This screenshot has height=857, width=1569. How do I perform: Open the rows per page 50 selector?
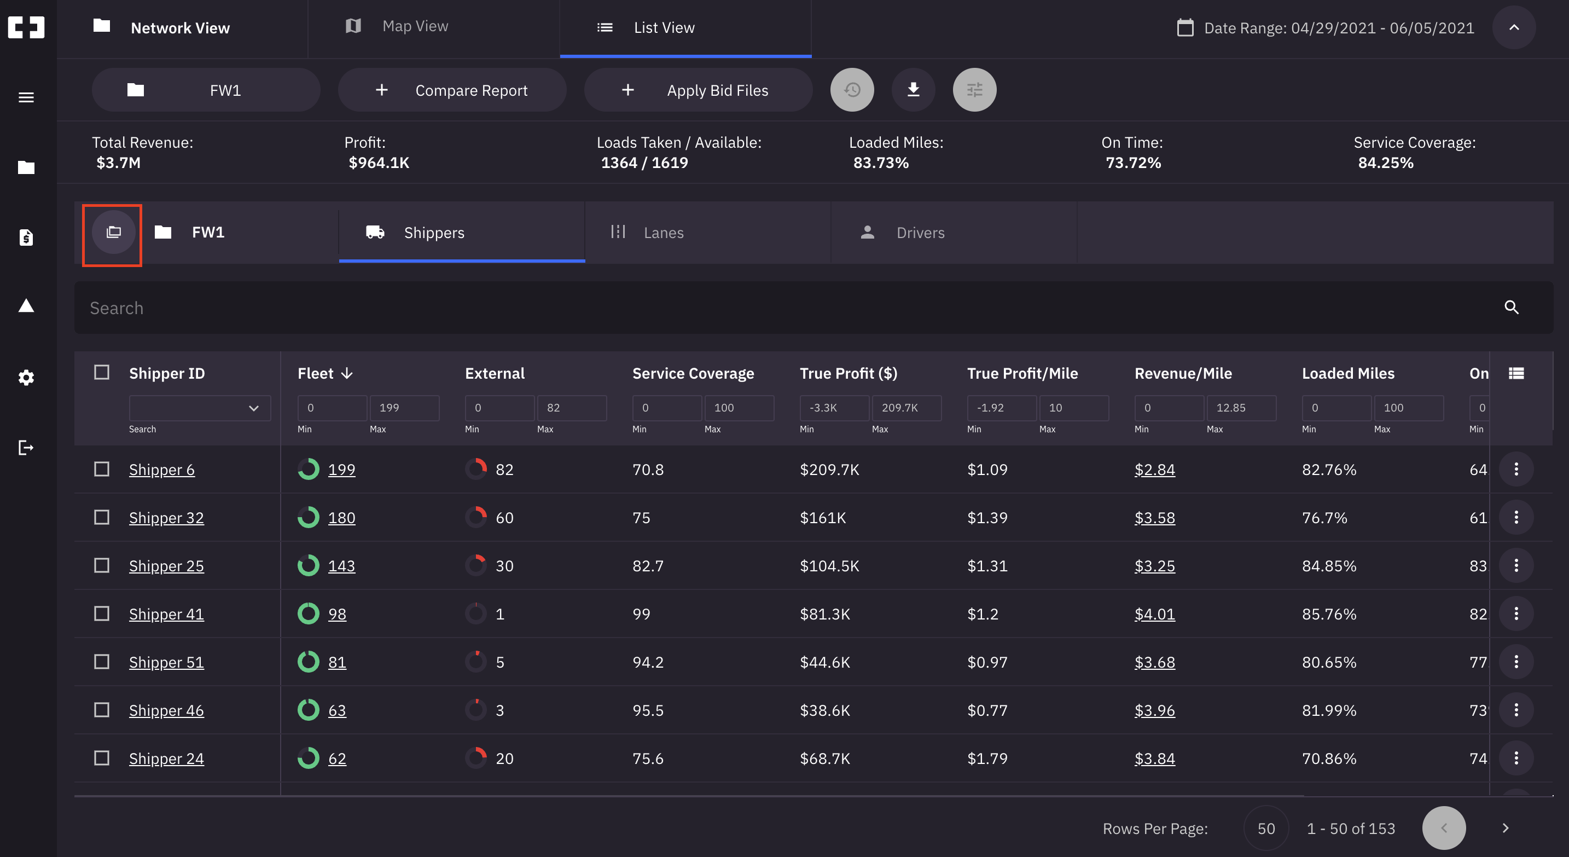1266,829
